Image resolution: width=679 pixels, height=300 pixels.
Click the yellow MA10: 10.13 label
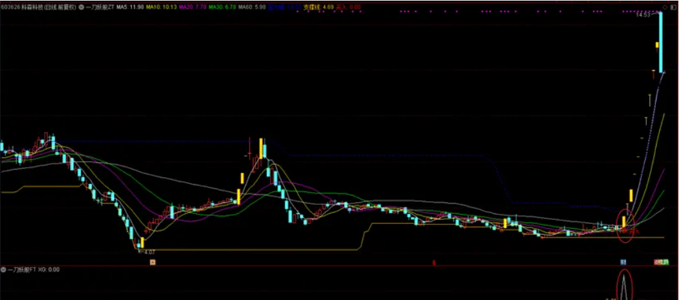click(x=161, y=7)
